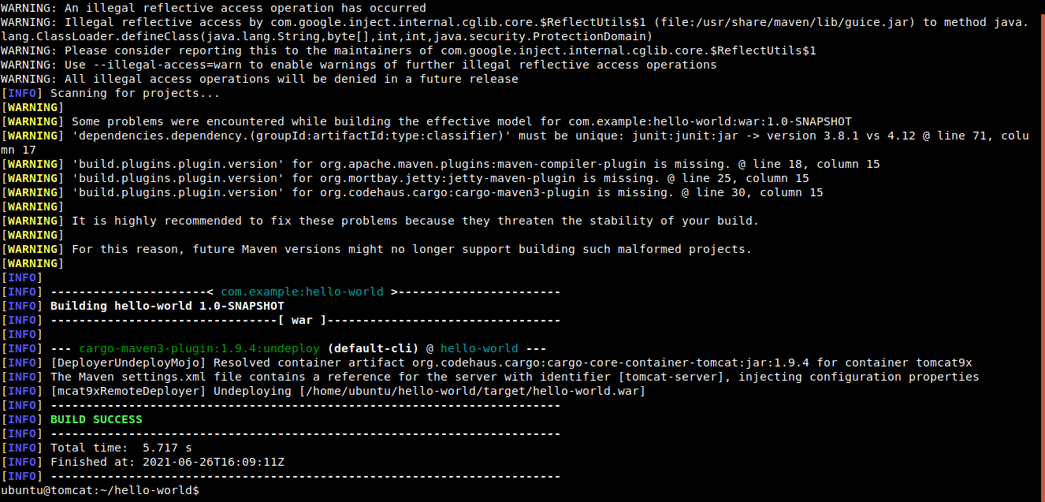1045x502 pixels.
Task: Click the hello-world.war undeploy path
Action: (472, 391)
